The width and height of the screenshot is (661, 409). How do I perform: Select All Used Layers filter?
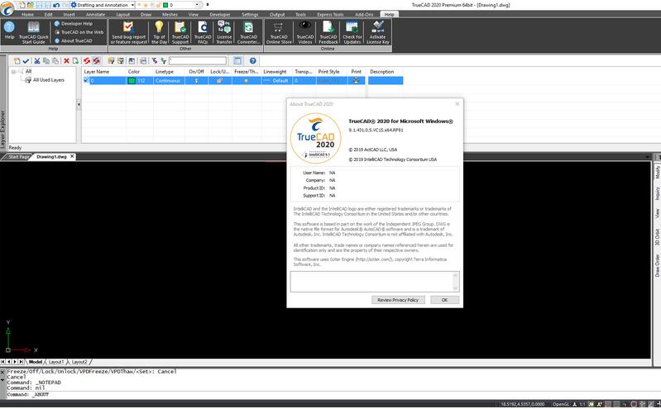[x=49, y=80]
